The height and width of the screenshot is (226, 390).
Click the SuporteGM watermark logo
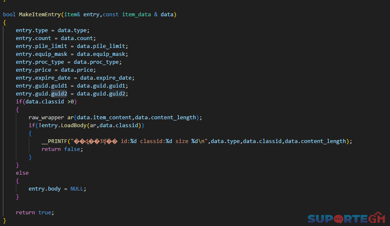(x=346, y=218)
